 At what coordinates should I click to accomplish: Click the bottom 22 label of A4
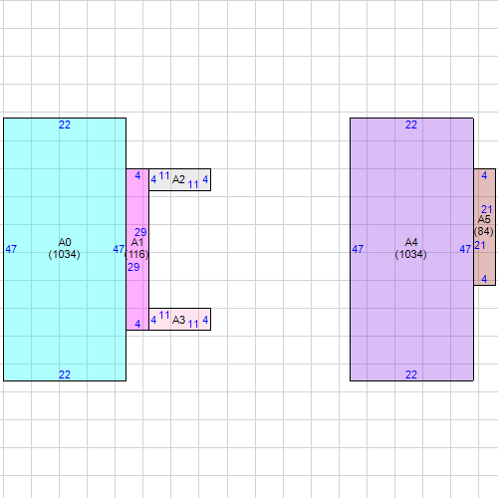pos(411,374)
